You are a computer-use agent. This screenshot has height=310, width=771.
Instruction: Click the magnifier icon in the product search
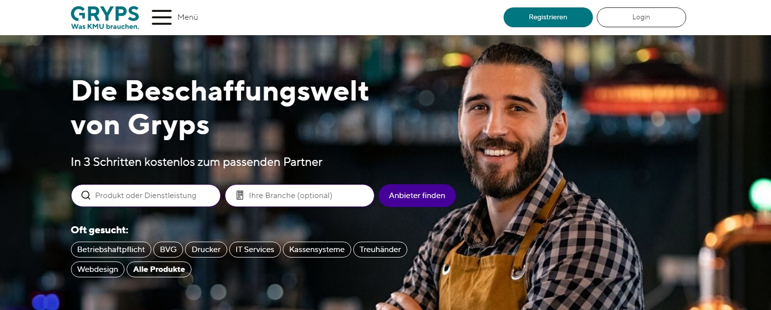pyautogui.click(x=85, y=195)
